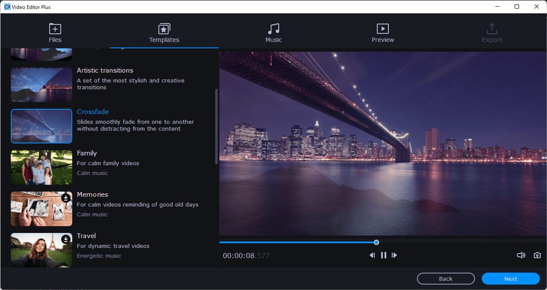Click the Memories title text
Viewport: 547px width, 290px height.
coord(93,194)
